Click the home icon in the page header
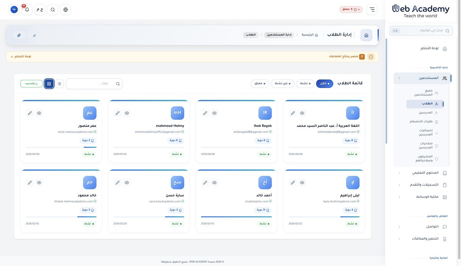 coord(366,35)
